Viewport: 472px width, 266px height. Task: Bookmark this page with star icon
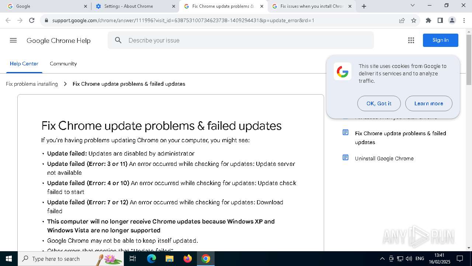coord(414,20)
